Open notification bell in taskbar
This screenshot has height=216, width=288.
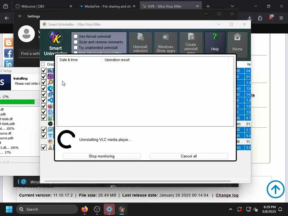click(x=280, y=209)
